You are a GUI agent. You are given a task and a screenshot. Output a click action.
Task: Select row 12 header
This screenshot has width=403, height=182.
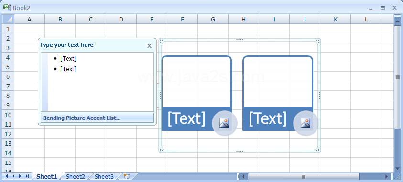coord(8,134)
